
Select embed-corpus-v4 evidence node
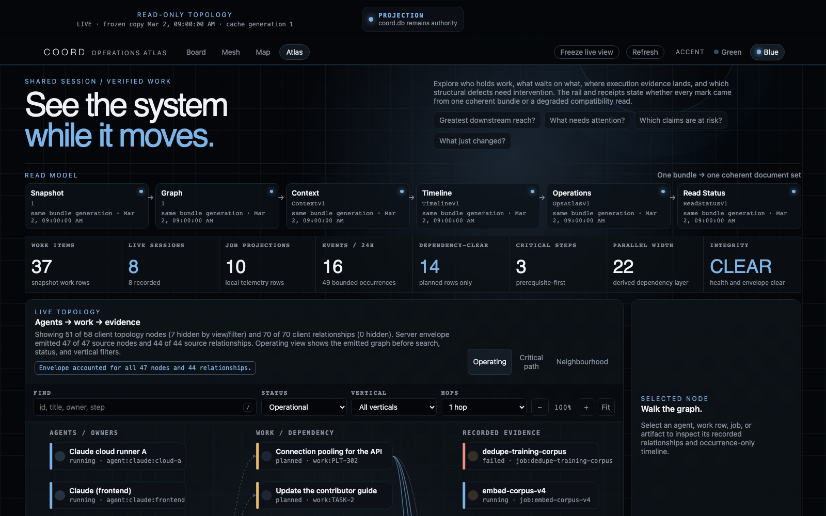pos(531,495)
